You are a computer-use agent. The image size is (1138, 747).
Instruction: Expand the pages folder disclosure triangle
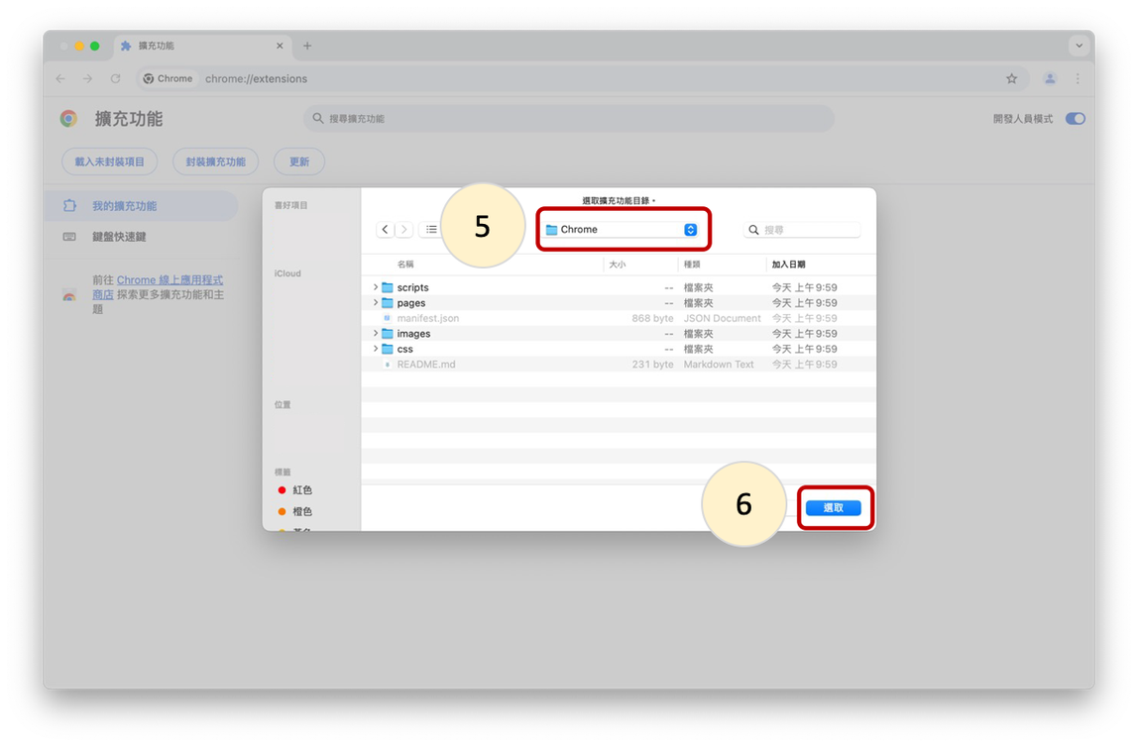coord(376,303)
